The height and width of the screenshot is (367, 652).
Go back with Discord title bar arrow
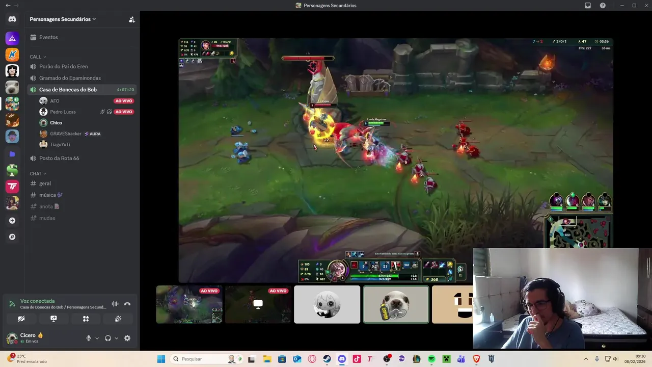point(8,5)
